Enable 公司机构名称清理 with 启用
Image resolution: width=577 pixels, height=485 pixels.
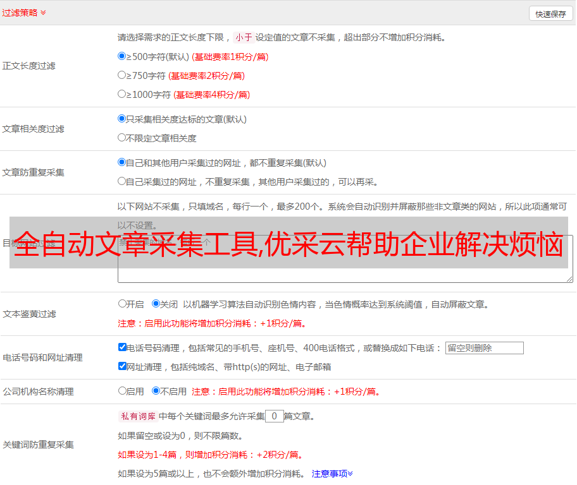pos(122,391)
